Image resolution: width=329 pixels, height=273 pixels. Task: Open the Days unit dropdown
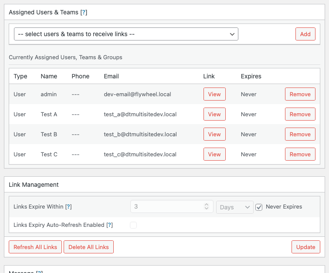235,207
